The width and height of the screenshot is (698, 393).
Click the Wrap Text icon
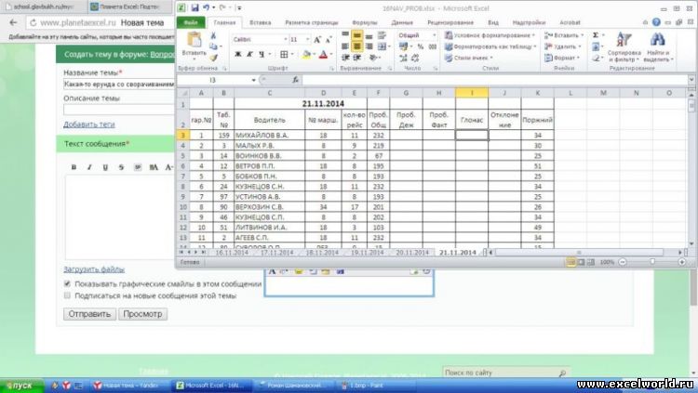[x=382, y=34]
